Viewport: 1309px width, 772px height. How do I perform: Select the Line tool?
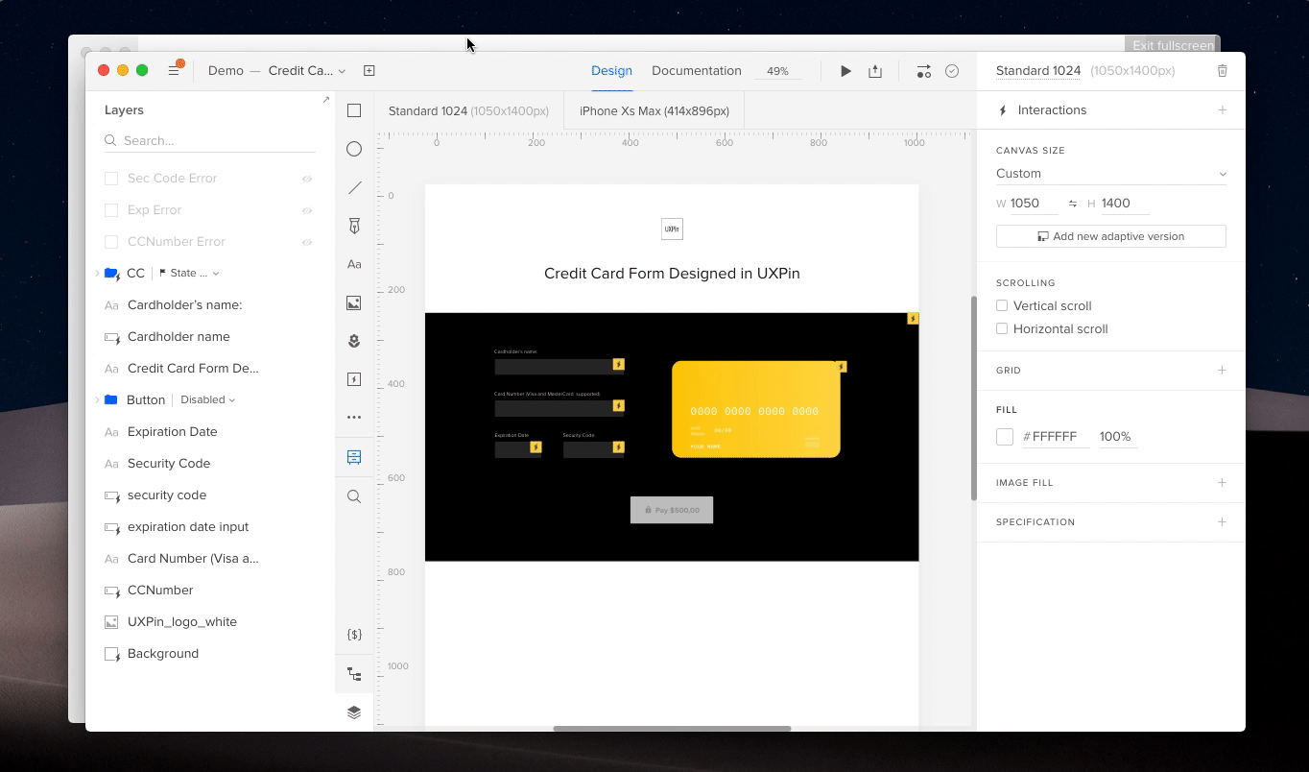[354, 187]
